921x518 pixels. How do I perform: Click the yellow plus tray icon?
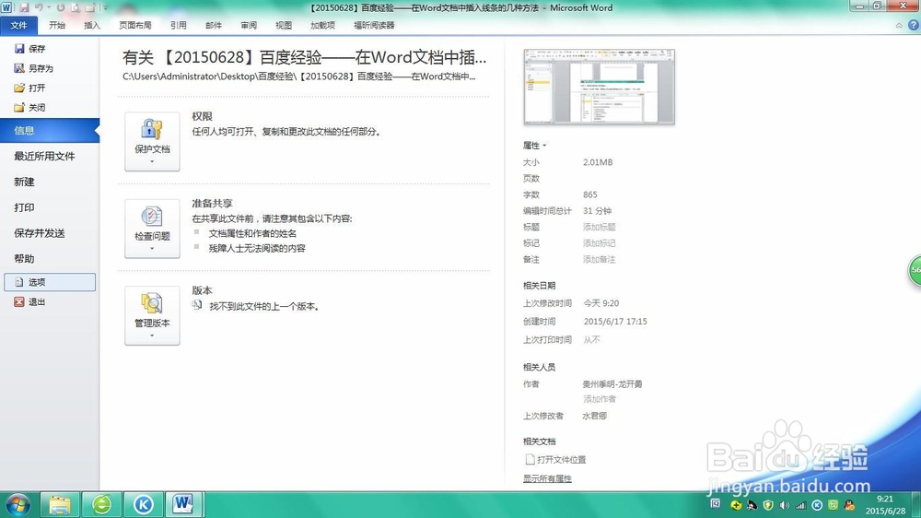click(736, 505)
